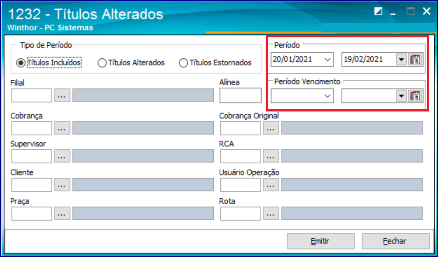Focus the Cobrança code input field
The width and height of the screenshot is (438, 257).
click(32, 128)
